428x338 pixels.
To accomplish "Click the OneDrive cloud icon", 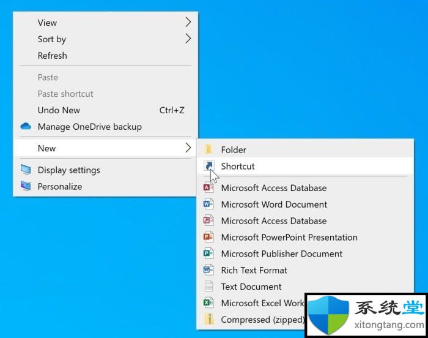I will [26, 126].
